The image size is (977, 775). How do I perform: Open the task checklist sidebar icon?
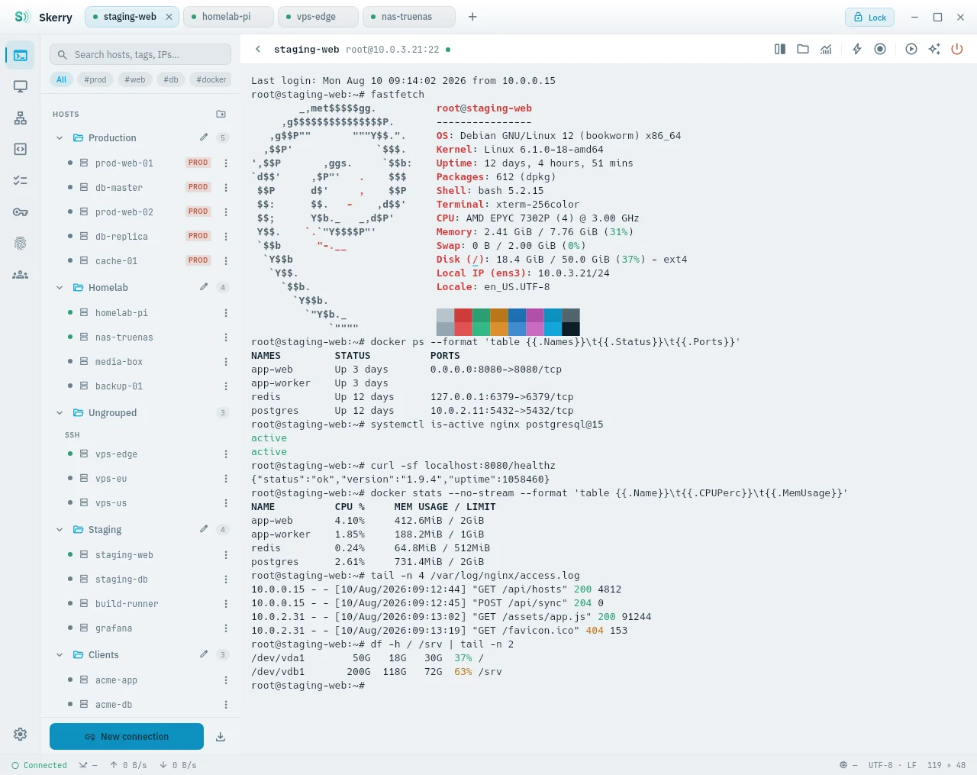pos(21,180)
